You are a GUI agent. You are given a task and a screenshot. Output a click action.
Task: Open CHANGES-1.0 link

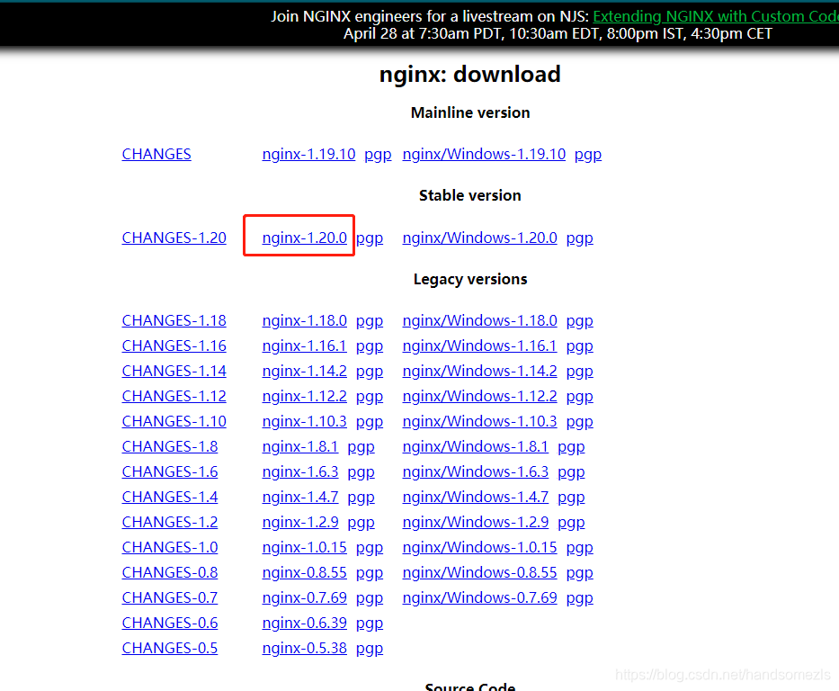point(170,547)
